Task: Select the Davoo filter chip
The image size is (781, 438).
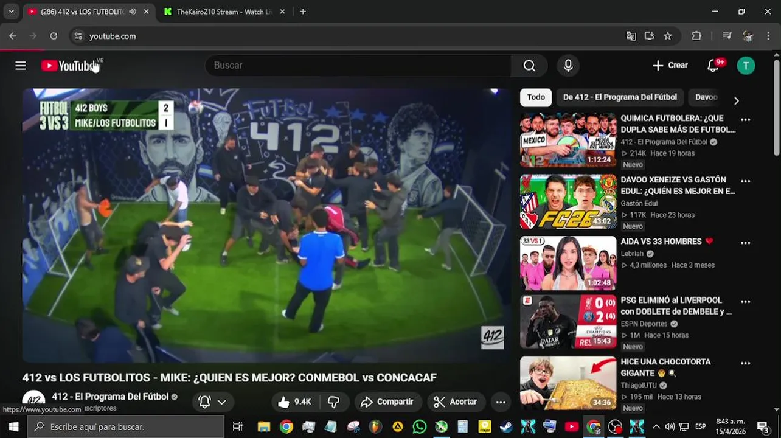Action: point(707,97)
